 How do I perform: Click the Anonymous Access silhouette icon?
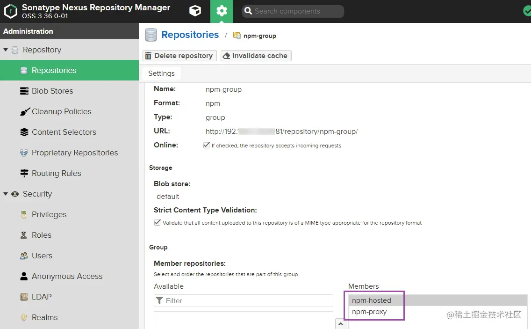point(24,277)
